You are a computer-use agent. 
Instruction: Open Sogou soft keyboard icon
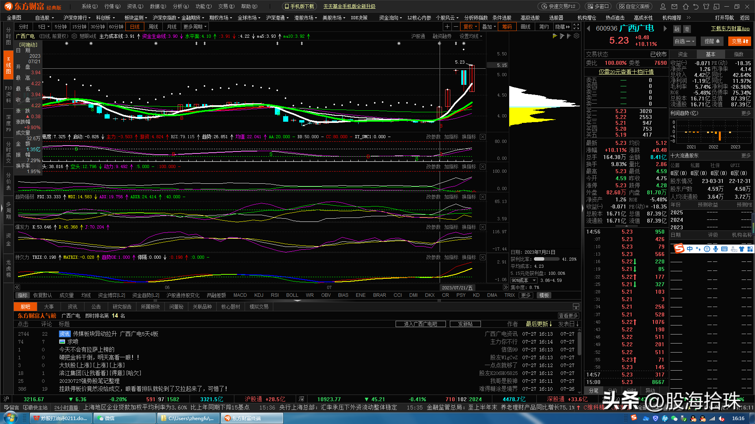[x=724, y=249]
